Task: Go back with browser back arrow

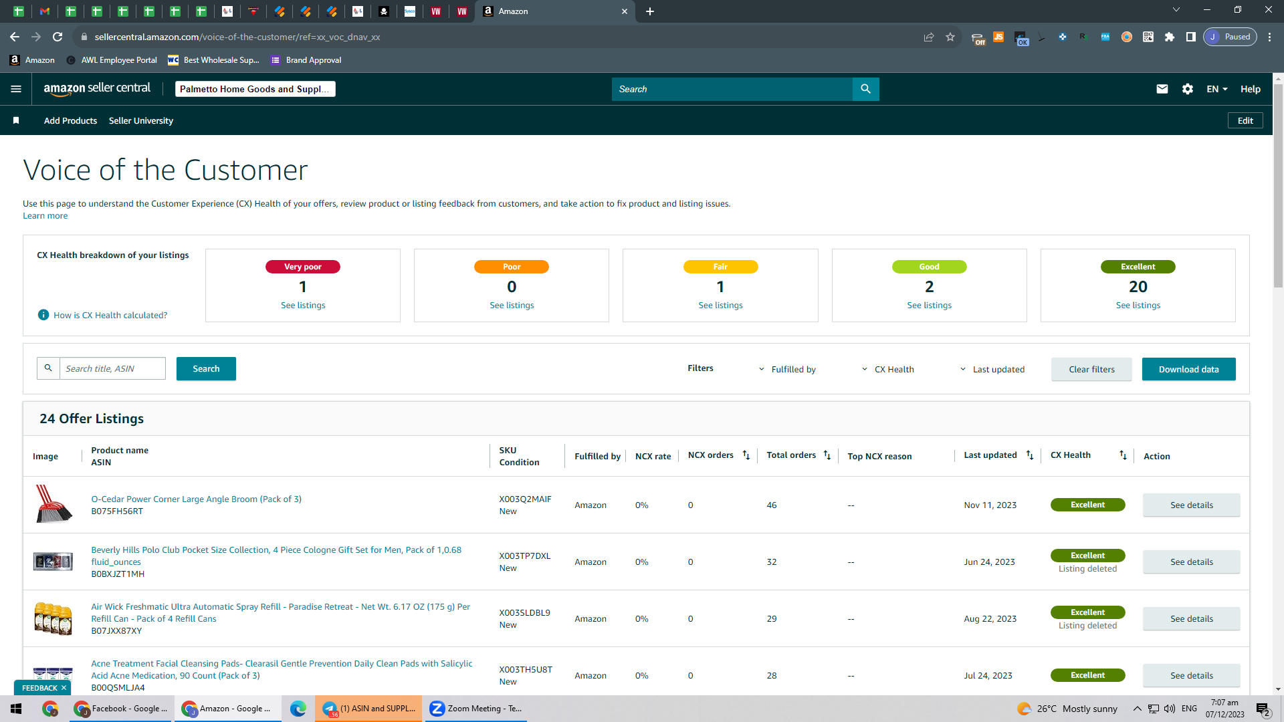Action: [15, 37]
